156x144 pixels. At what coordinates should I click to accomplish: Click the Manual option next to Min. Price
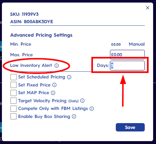pos(137,44)
